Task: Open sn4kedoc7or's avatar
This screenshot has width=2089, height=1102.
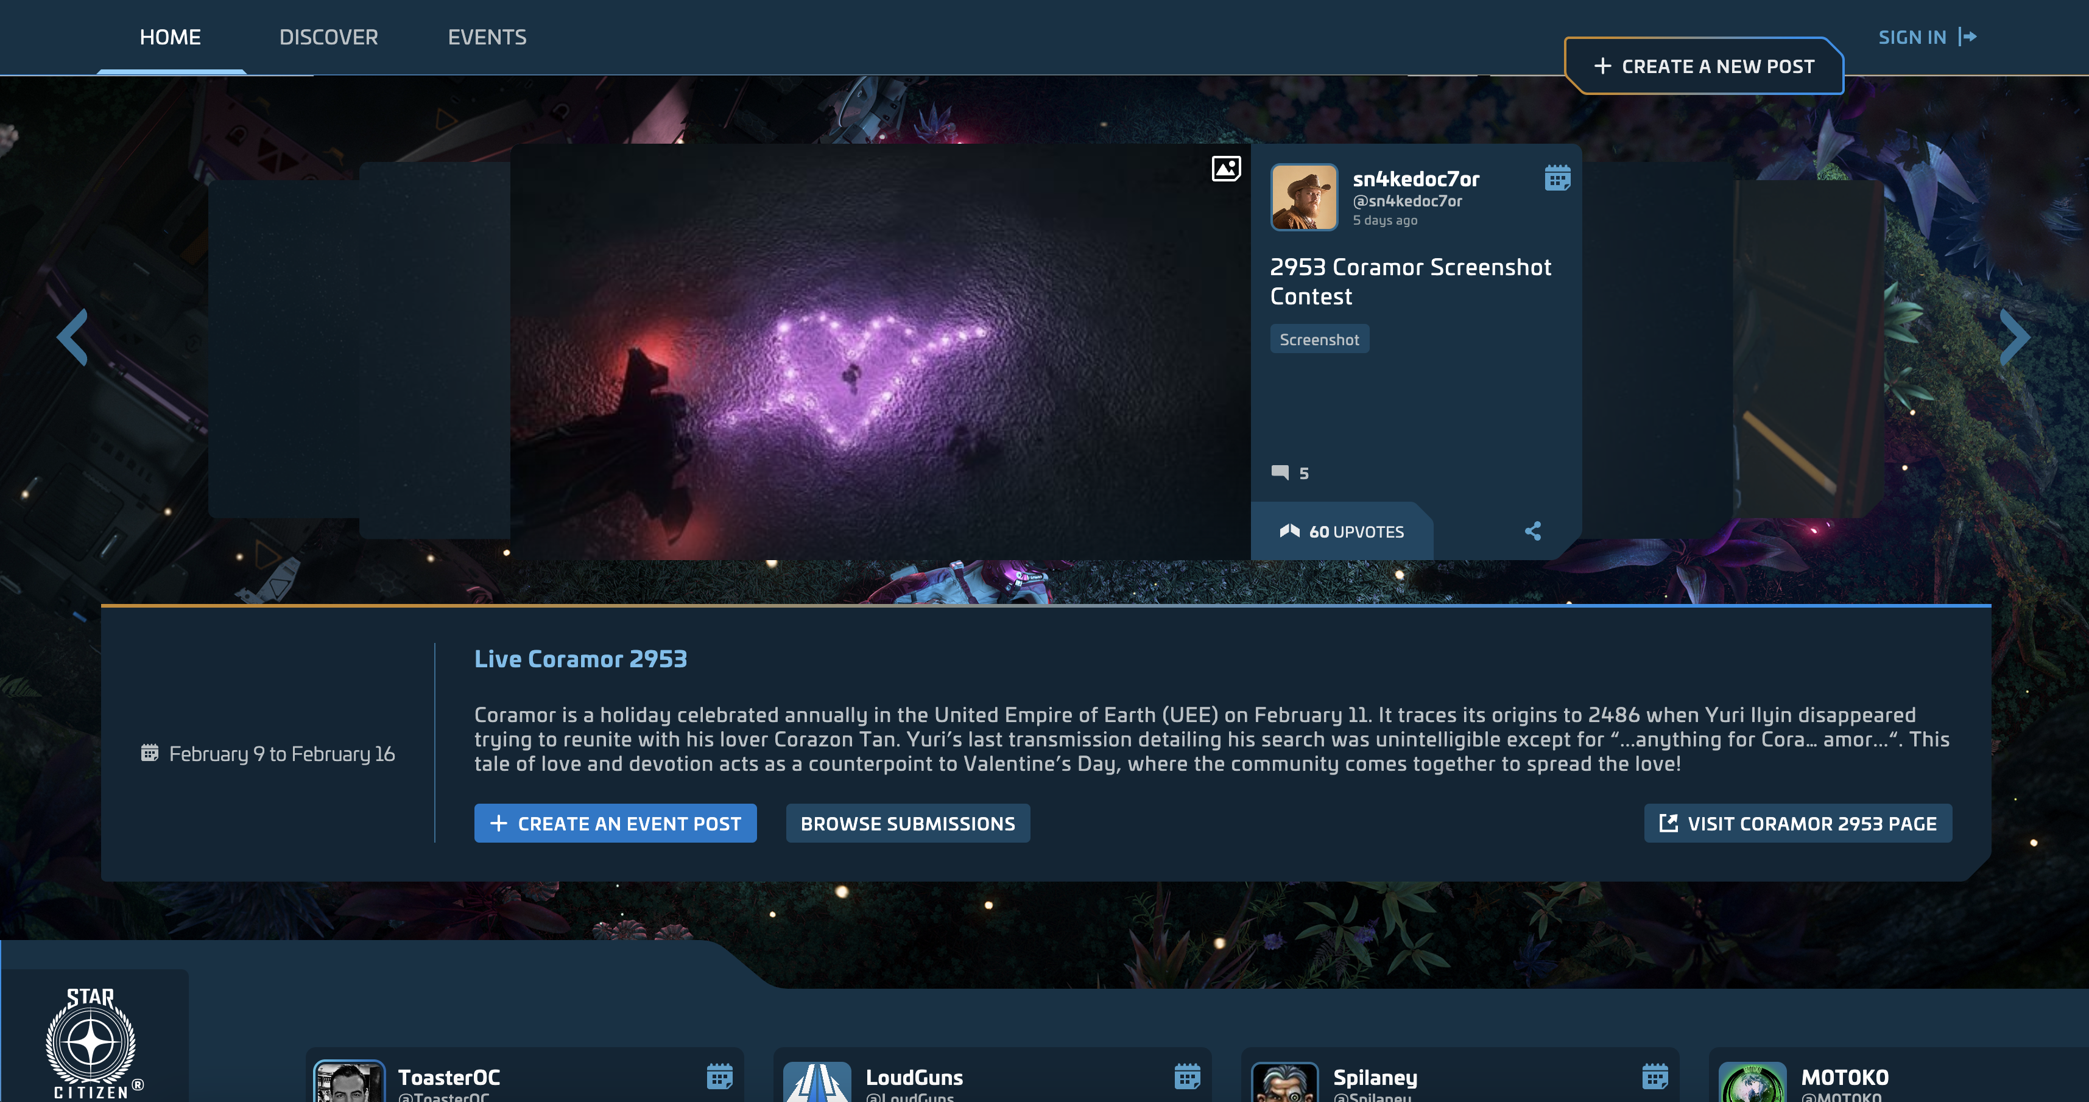Action: pos(1303,197)
